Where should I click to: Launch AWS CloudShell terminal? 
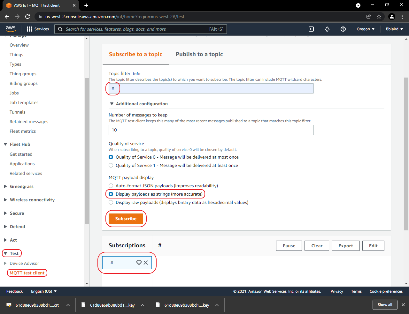(311, 29)
